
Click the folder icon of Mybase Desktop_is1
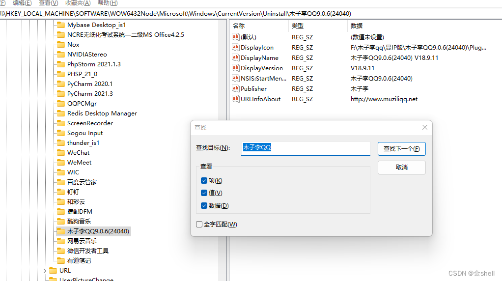61,25
